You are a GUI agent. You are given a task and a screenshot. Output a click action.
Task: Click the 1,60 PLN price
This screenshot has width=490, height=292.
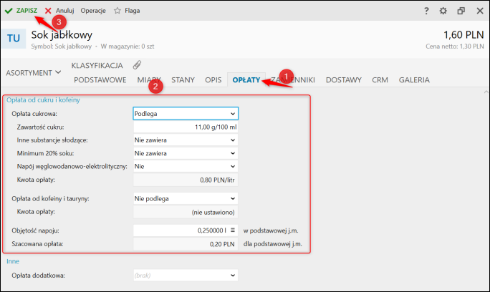pos(463,35)
